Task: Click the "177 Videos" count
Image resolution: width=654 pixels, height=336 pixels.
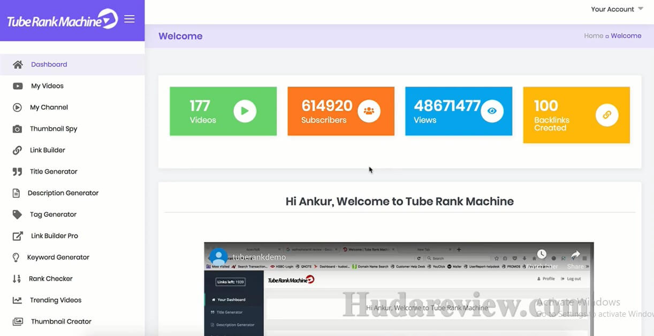Action: coord(203,112)
